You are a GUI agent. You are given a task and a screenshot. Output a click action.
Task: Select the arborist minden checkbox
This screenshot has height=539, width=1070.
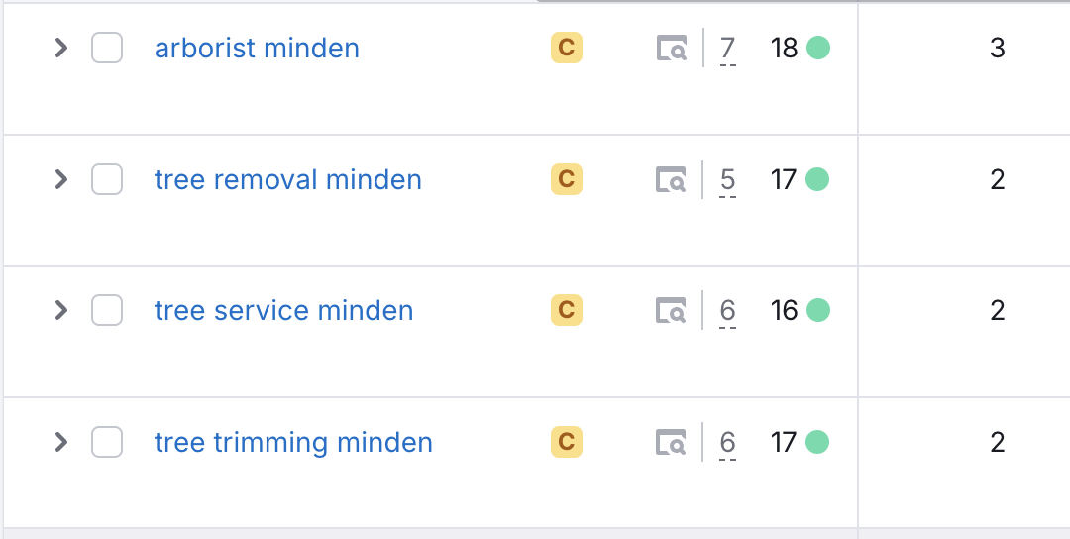[x=107, y=48]
